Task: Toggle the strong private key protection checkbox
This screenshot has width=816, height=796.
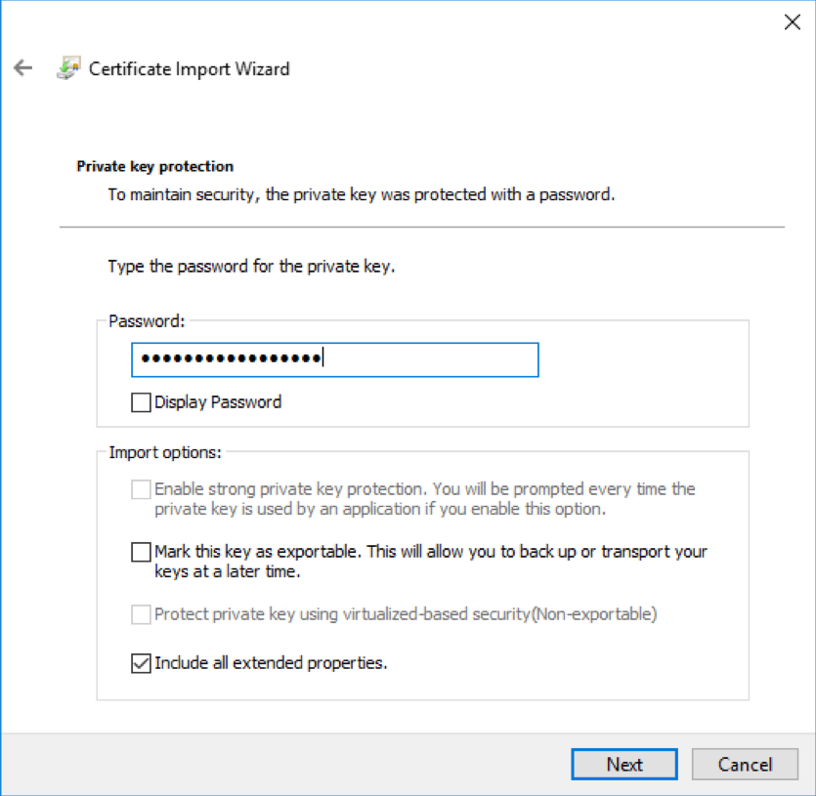Action: pyautogui.click(x=140, y=489)
